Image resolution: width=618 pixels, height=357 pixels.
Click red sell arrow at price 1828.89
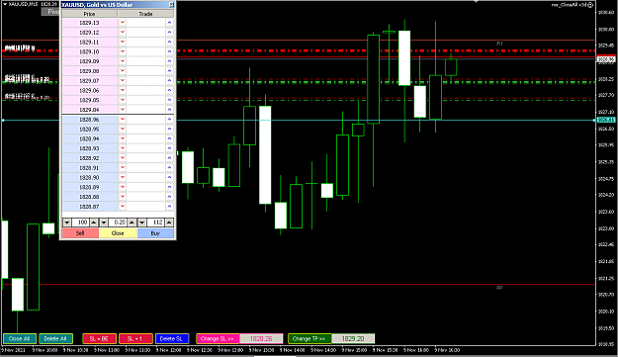tap(123, 187)
